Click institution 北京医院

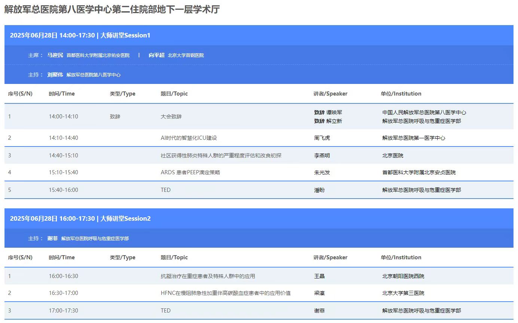(x=393, y=155)
